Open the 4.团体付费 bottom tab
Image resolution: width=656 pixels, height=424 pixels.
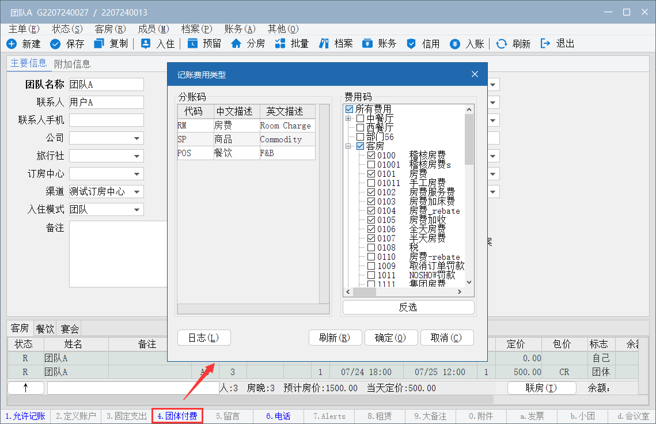pos(177,416)
